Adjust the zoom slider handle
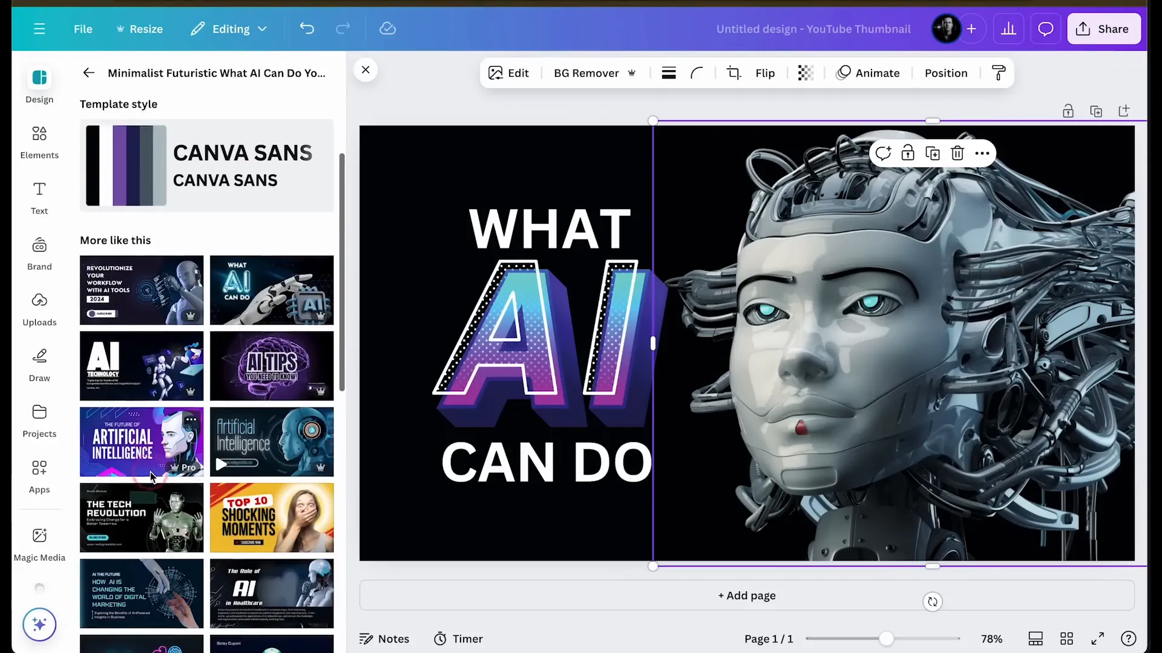 point(886,638)
